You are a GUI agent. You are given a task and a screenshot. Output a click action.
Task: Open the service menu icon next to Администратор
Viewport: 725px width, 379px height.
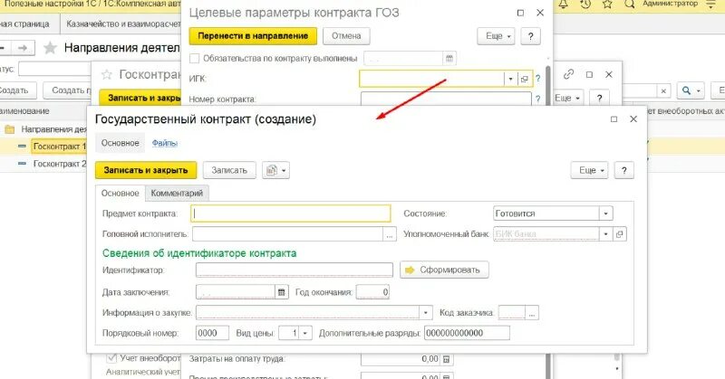click(712, 5)
